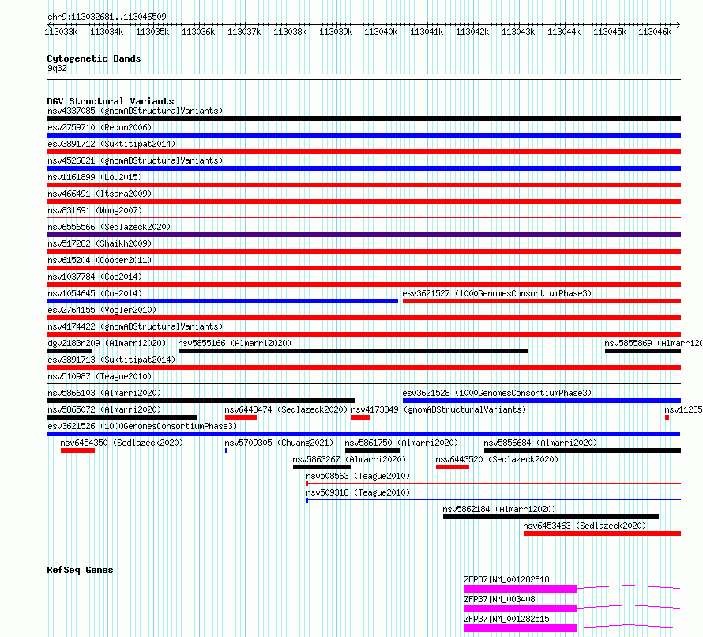The height and width of the screenshot is (637, 703).
Task: Open nsv6453463 (Sedlazeck2020) label
Action: coord(585,526)
